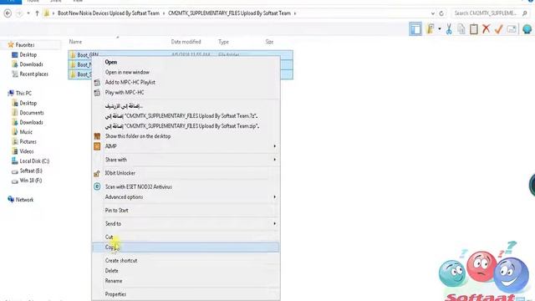Open Desktop under Favorites

28,54
